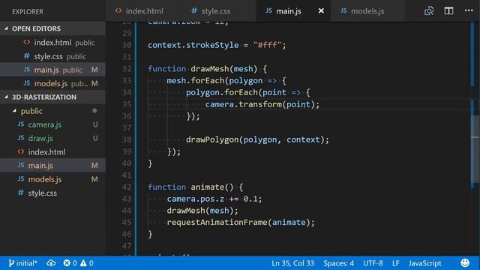Click line number 35 in the gutter
This screenshot has height=270, width=480.
tap(127, 104)
